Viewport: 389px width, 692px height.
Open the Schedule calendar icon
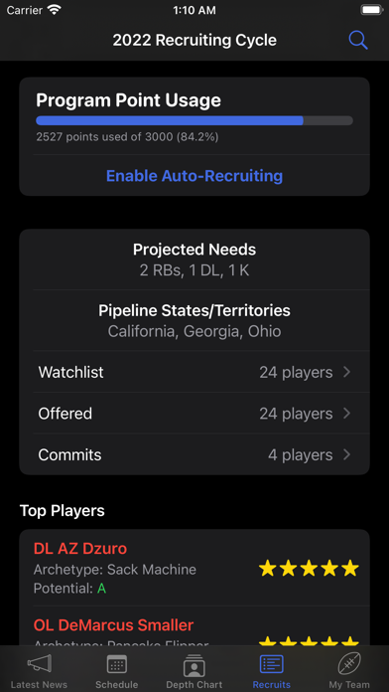coord(117,664)
